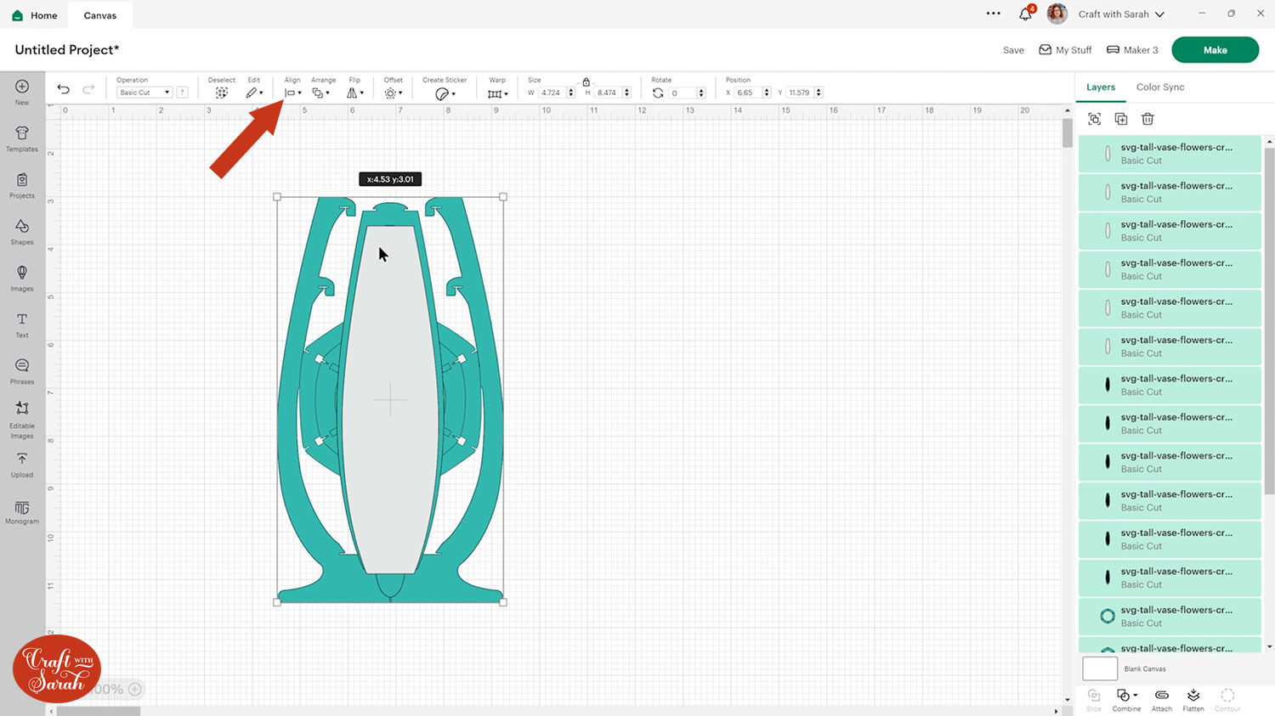The width and height of the screenshot is (1275, 716).
Task: Expand the Align dropdown
Action: click(292, 93)
